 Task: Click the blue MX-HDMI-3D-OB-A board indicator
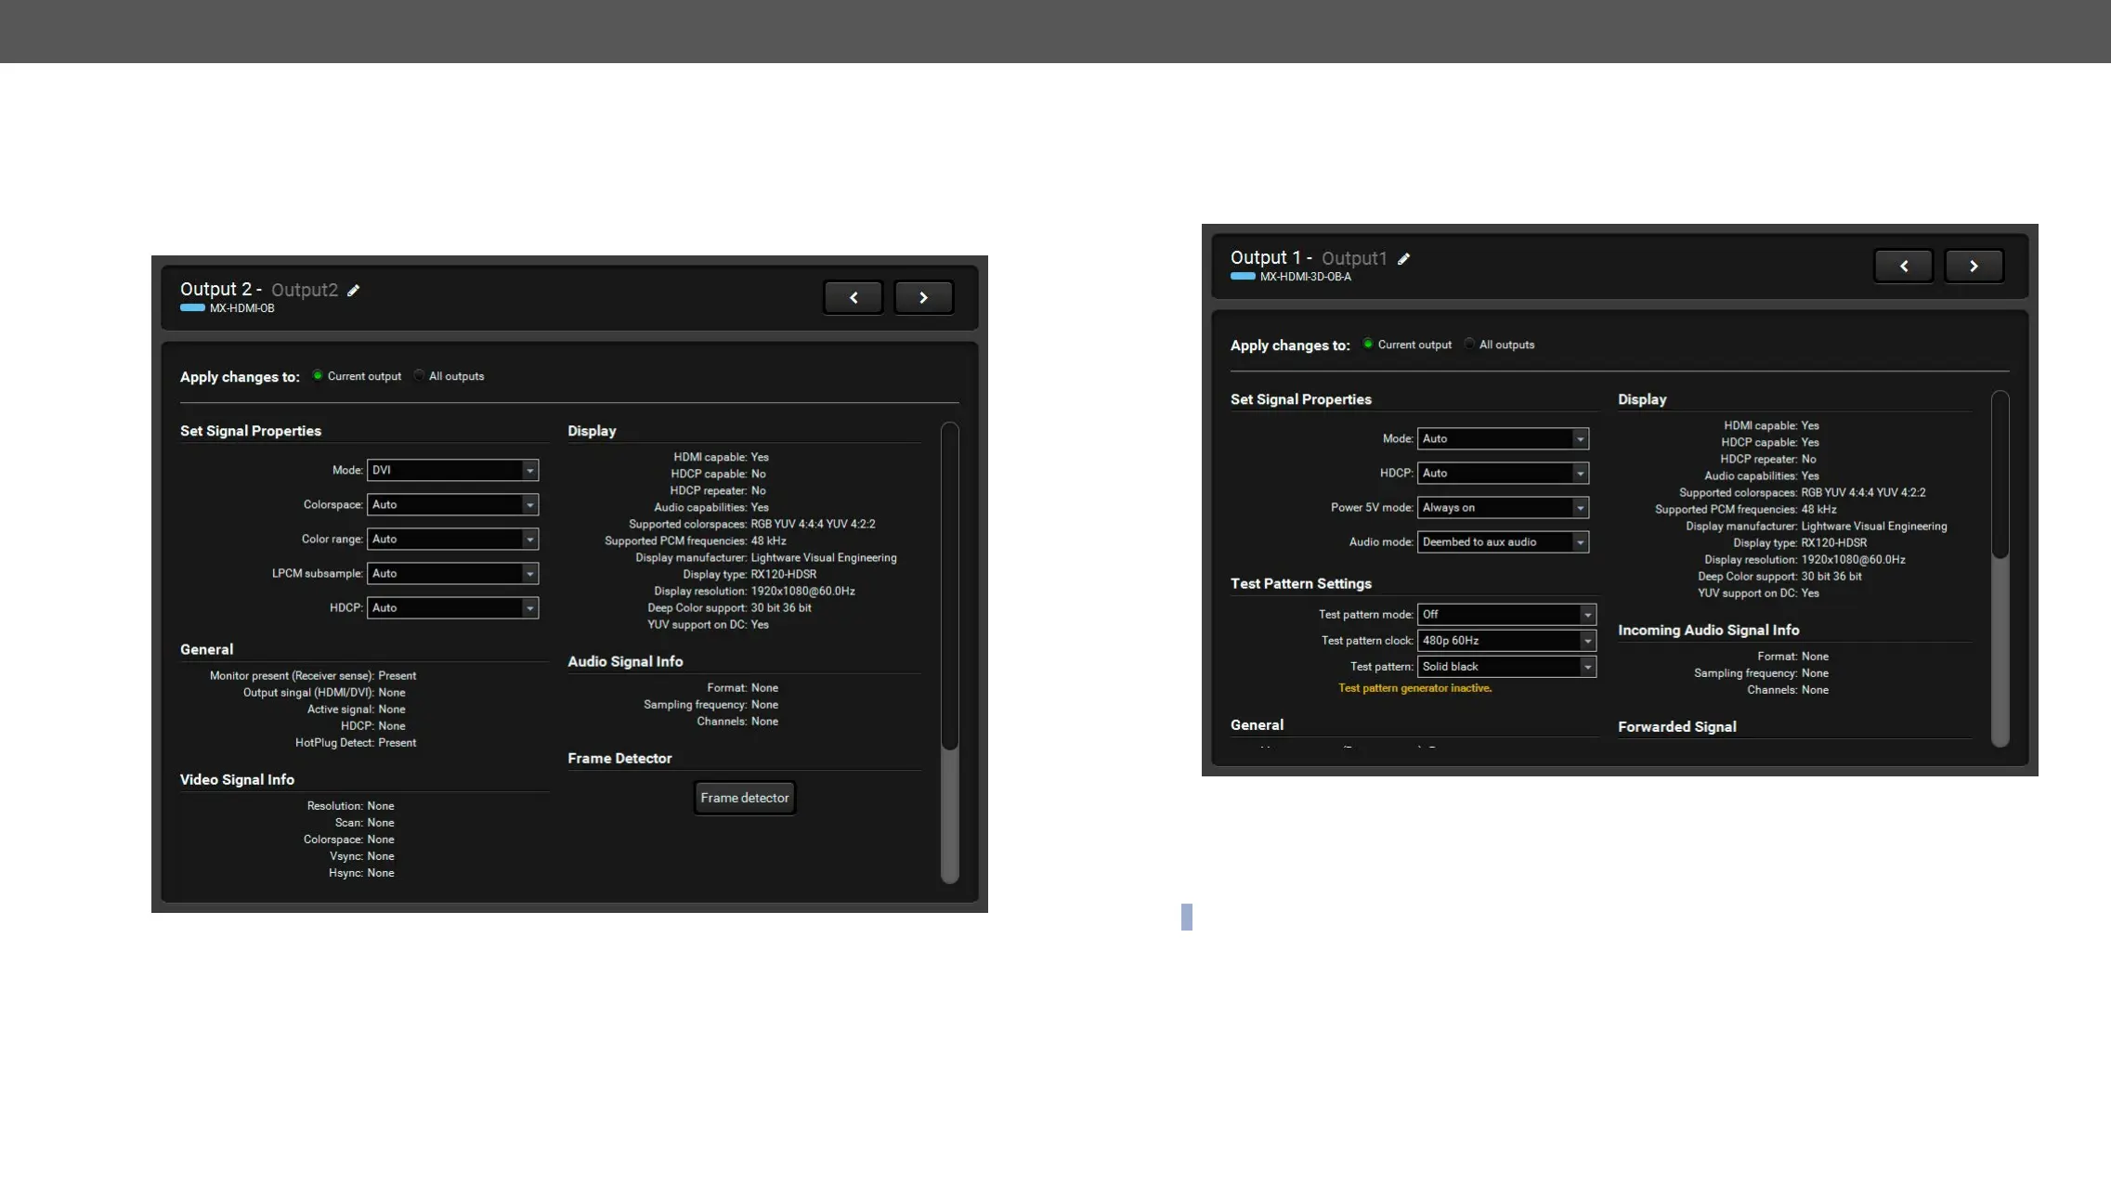click(x=1243, y=277)
